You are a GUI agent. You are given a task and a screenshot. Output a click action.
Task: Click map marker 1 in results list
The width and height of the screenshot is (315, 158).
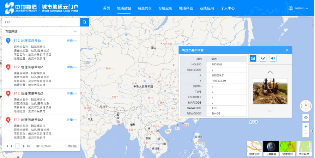coord(8,41)
